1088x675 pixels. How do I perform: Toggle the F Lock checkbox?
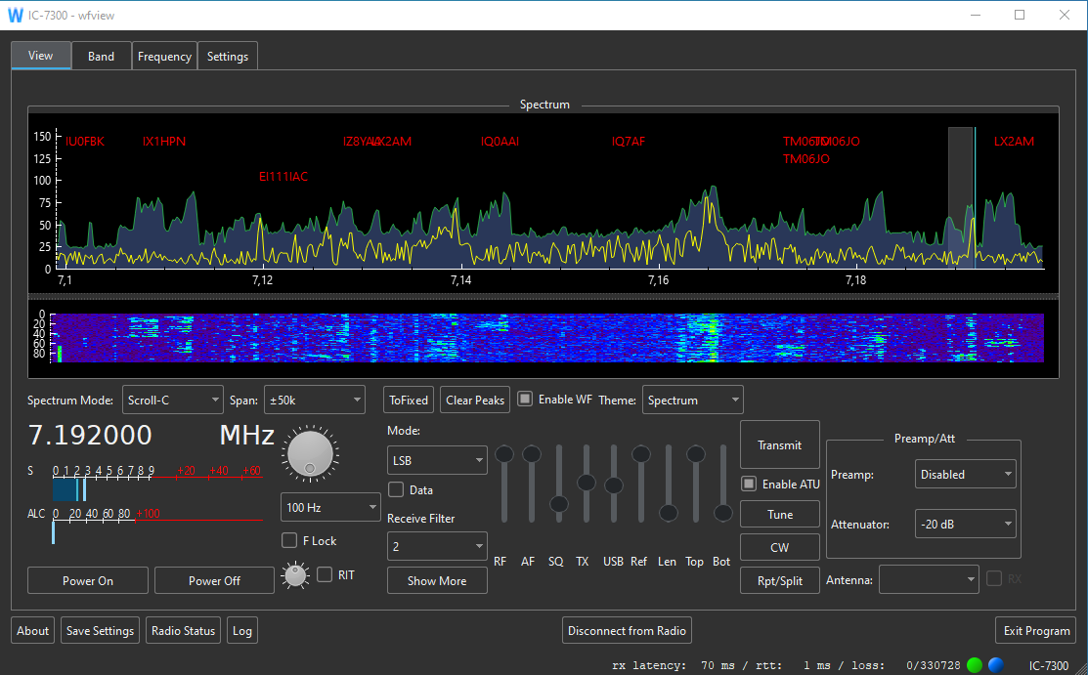[x=289, y=540]
